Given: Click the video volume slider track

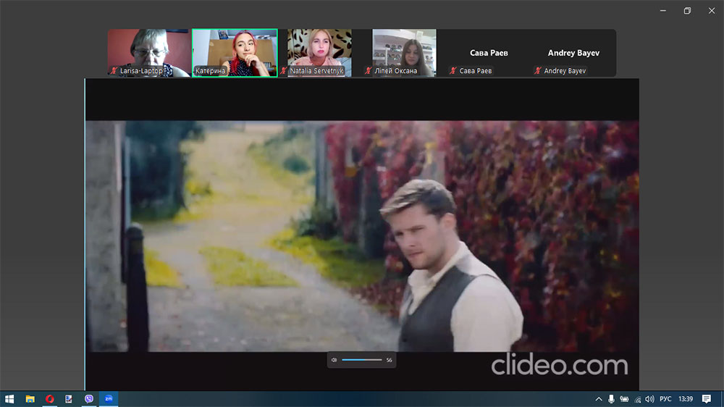Looking at the screenshot, I should (x=362, y=360).
